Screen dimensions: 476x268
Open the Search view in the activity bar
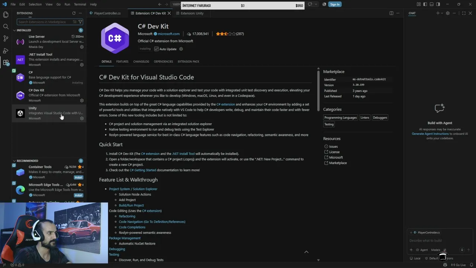click(6, 26)
